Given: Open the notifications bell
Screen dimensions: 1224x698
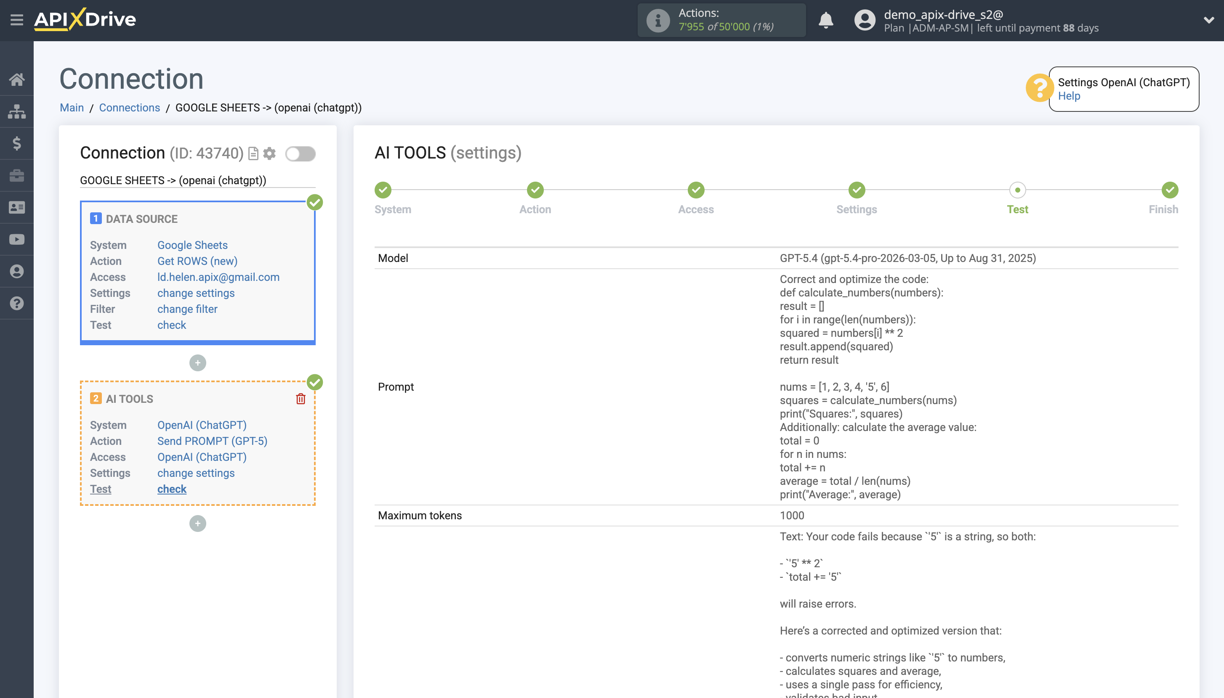Looking at the screenshot, I should [827, 20].
